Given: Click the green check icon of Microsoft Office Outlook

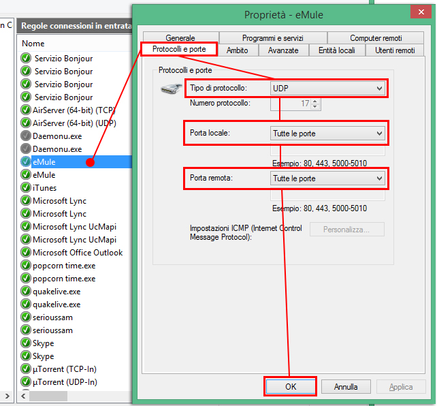Looking at the screenshot, I should [x=26, y=252].
